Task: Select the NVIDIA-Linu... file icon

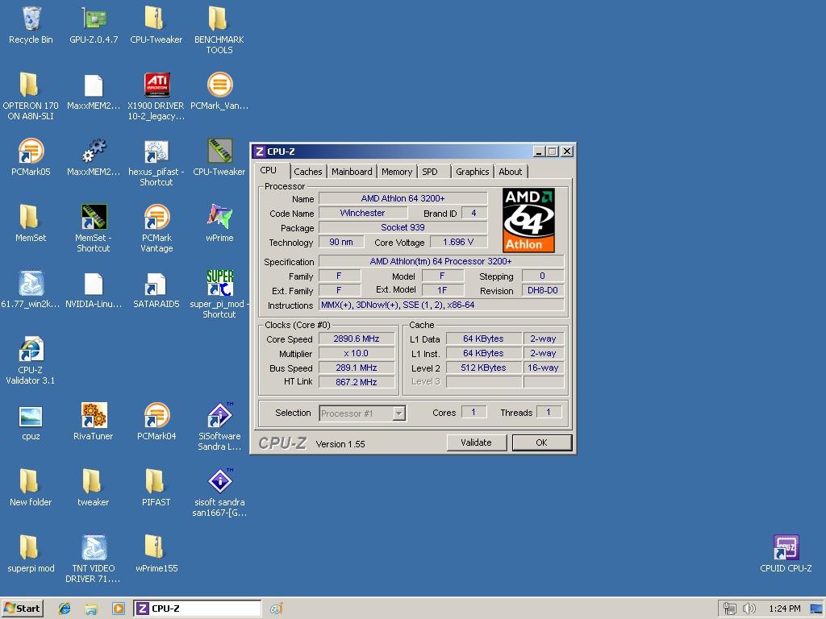Action: 94,284
